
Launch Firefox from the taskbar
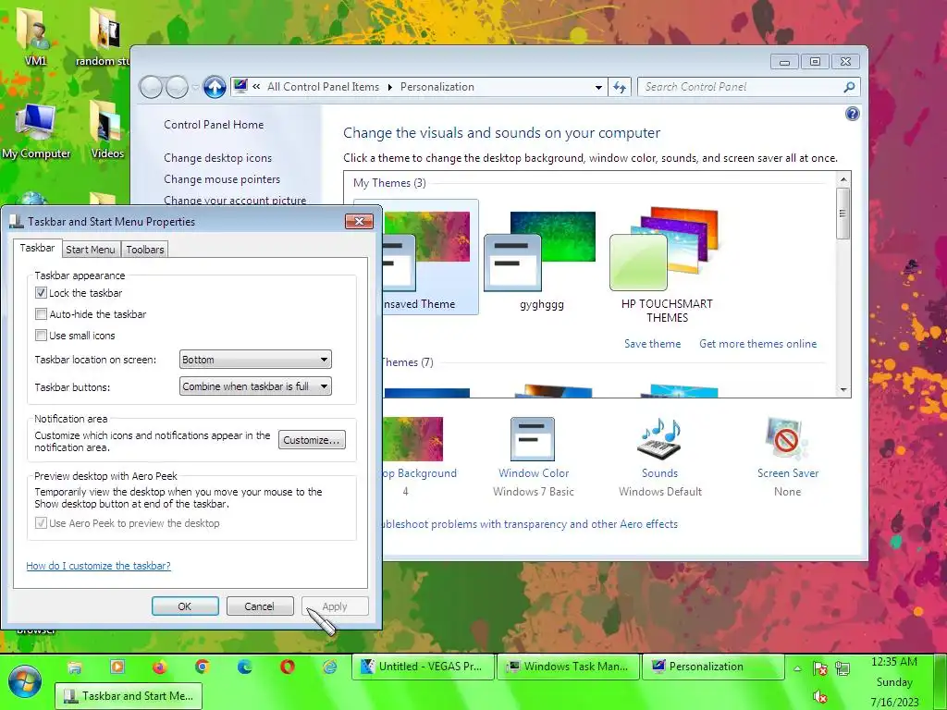159,667
